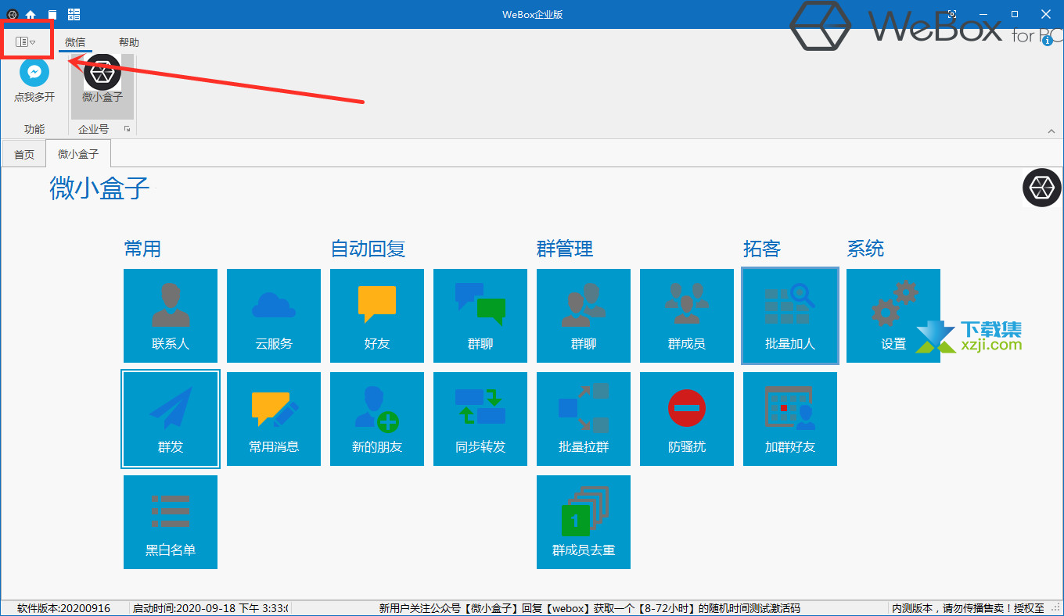The height and width of the screenshot is (616, 1064).
Task: Open the 群发 mass send tile
Action: [x=171, y=419]
